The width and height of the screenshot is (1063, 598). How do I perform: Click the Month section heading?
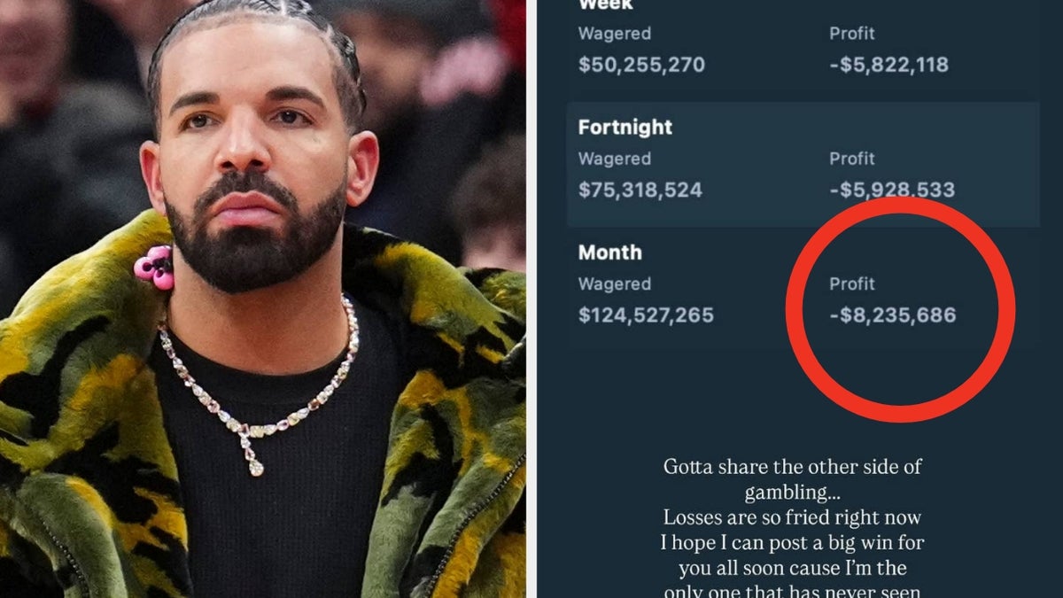pyautogui.click(x=609, y=252)
